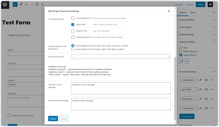Switch to Block sidebar tab
The width and height of the screenshot is (219, 127).
point(193,13)
